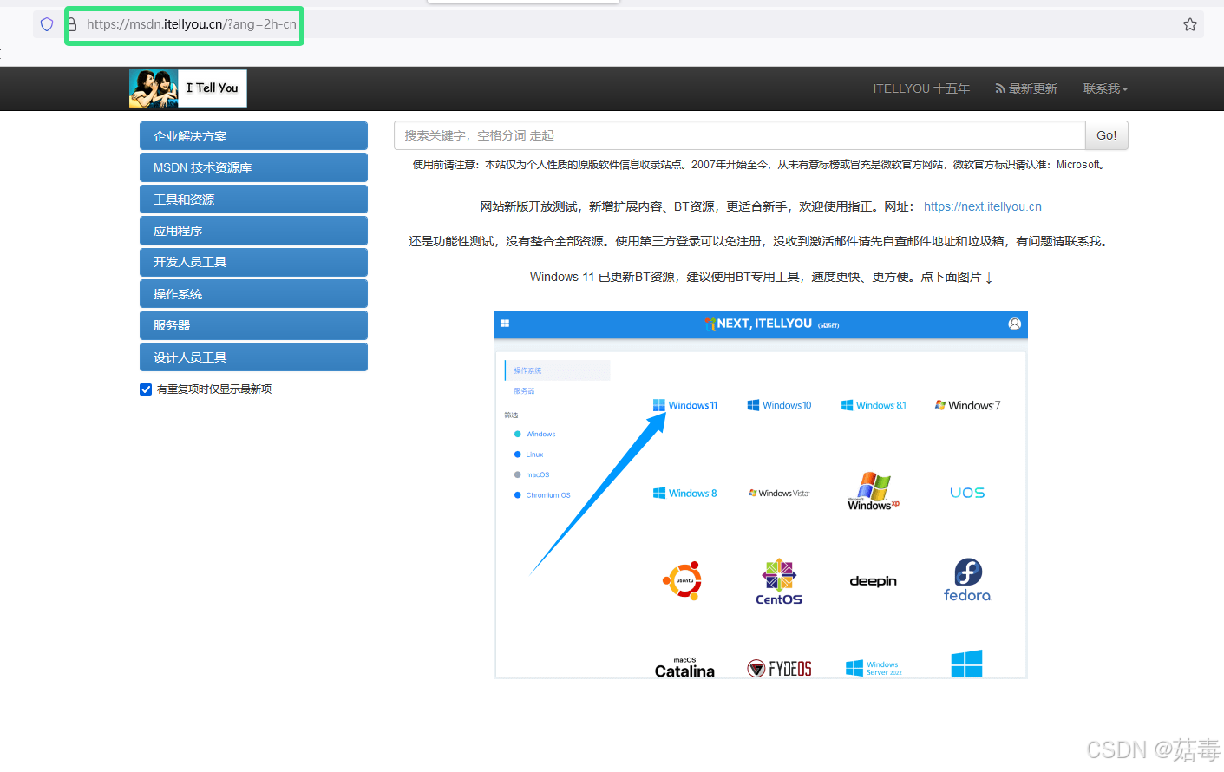Click the Windows XP logo

874,491
